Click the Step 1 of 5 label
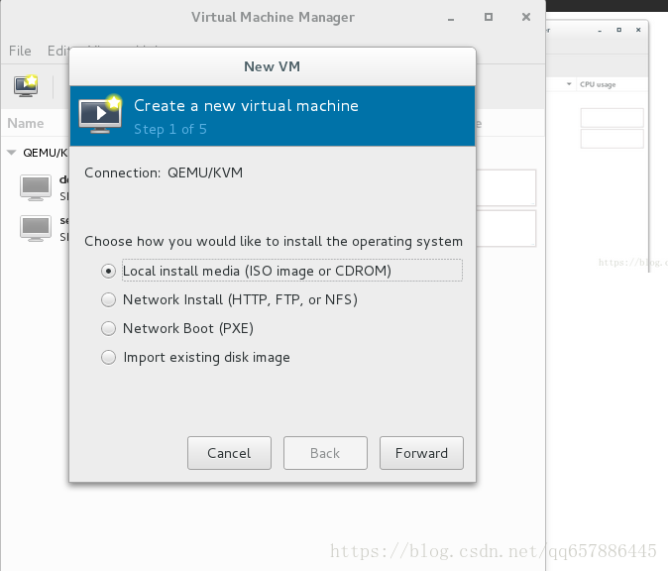The image size is (668, 571). 170,129
